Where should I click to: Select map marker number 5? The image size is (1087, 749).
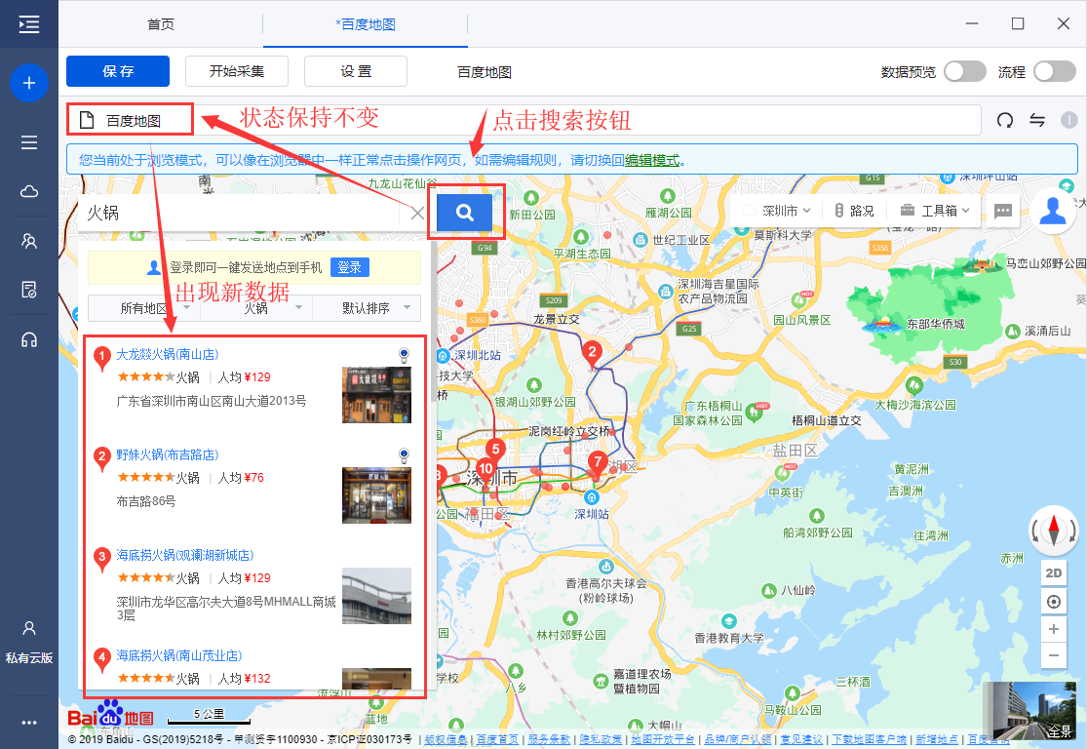coord(495,451)
